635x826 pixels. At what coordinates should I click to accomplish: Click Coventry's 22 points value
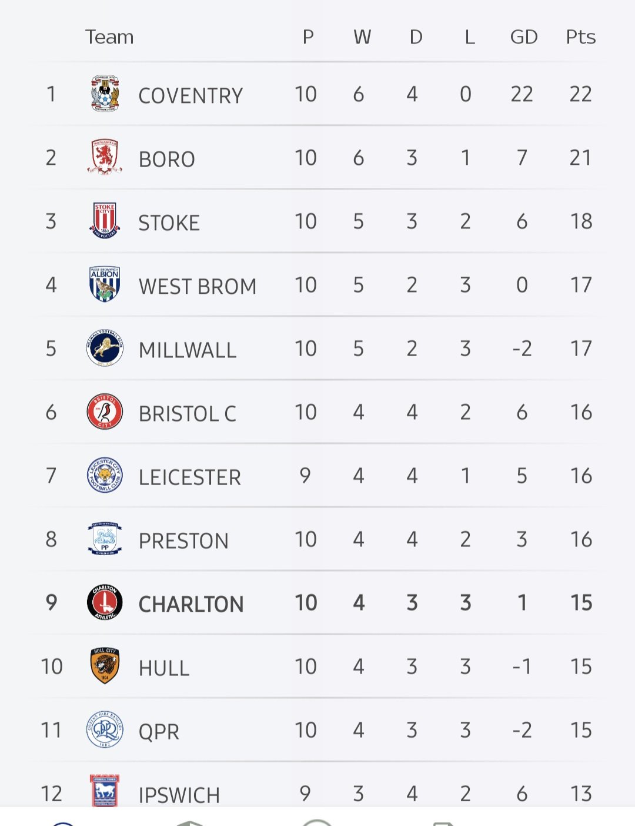580,94
